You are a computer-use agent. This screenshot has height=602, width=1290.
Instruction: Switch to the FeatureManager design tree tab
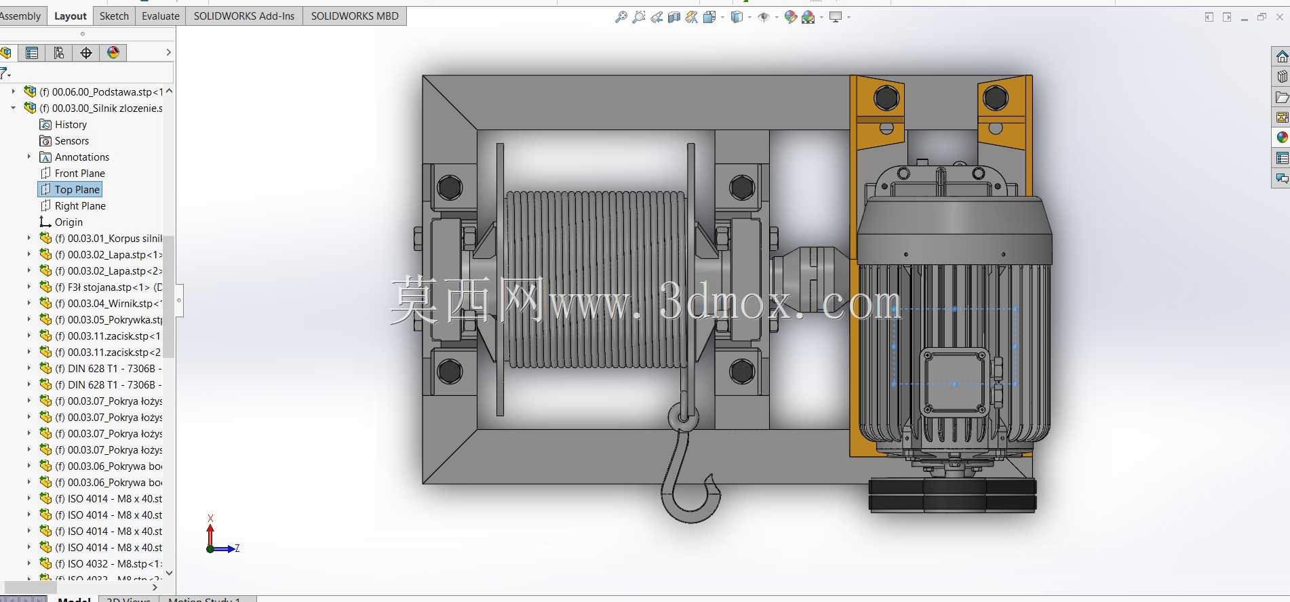(7, 52)
